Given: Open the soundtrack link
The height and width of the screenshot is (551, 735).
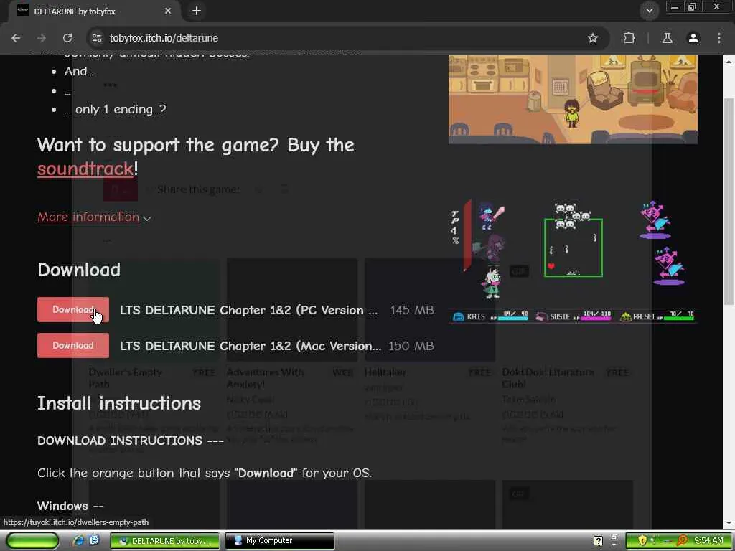Looking at the screenshot, I should click(x=85, y=169).
